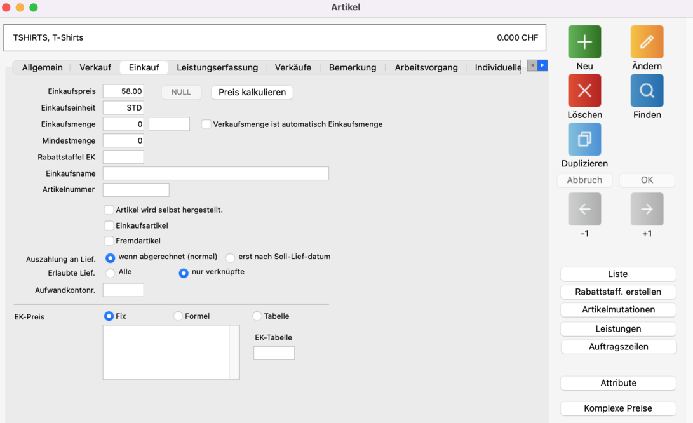Check Artikel wird selbst hergestellt
693x423 pixels.
[109, 210]
